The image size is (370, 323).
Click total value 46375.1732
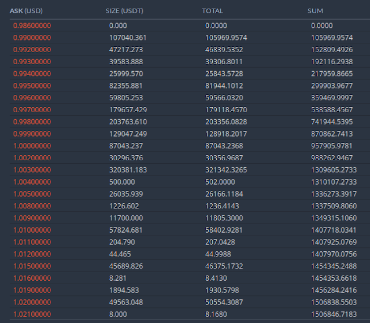point(224,266)
